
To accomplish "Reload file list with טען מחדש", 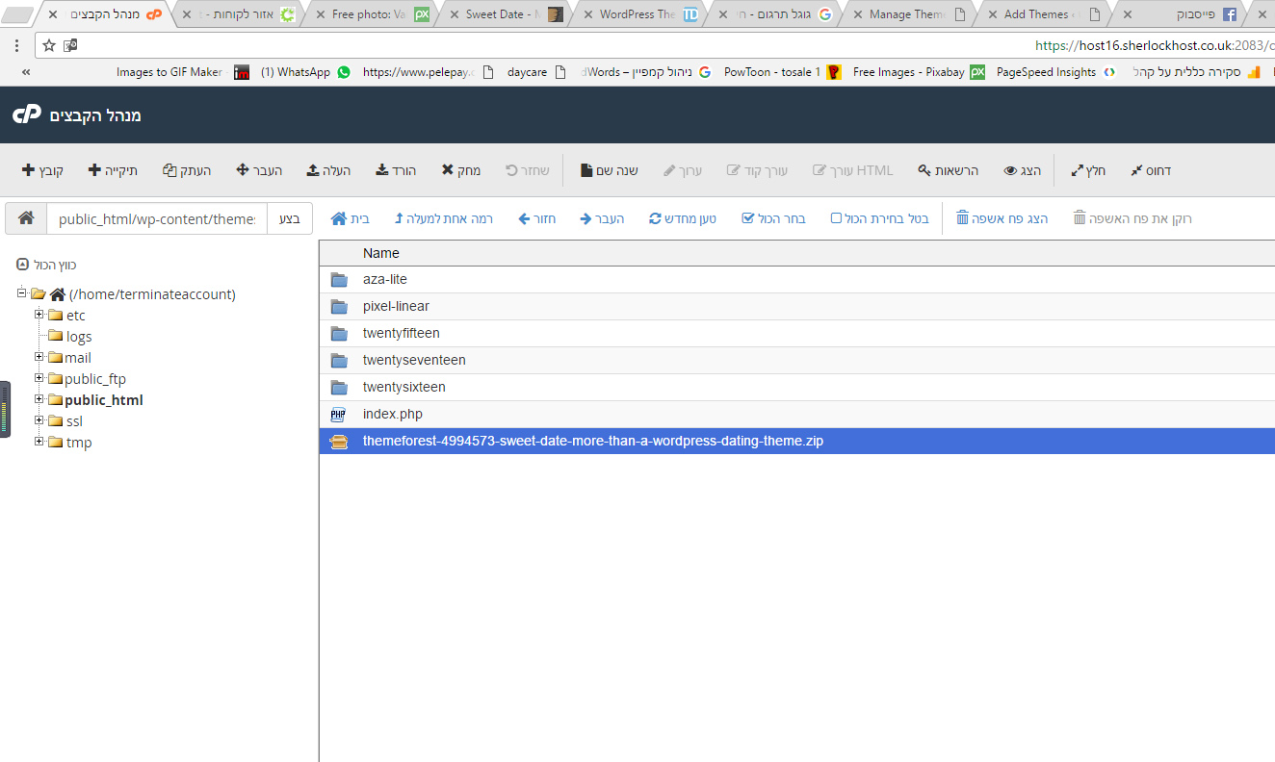I will click(656, 218).
